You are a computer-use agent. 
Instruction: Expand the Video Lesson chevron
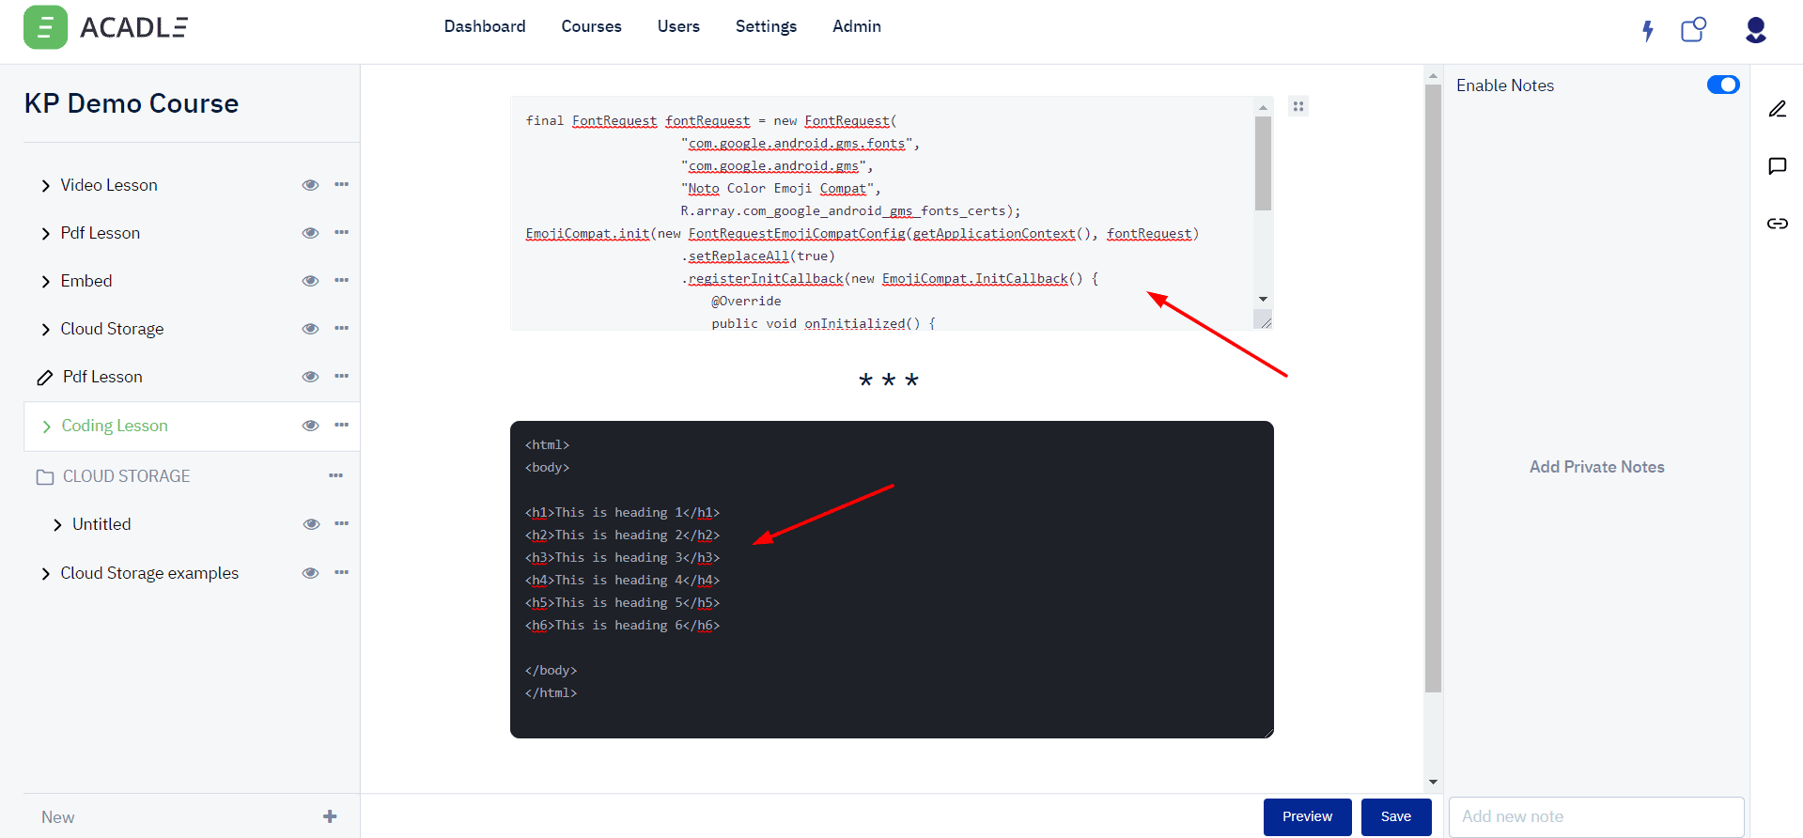coord(45,186)
